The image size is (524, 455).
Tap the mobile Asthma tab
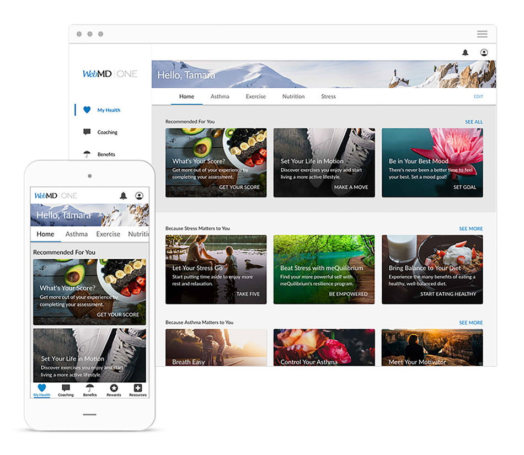click(x=77, y=234)
